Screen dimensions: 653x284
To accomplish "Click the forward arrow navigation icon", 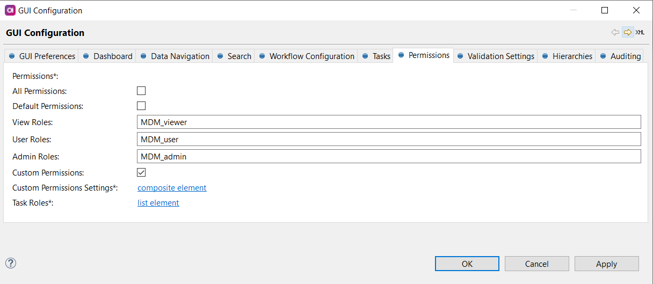I will coord(627,32).
